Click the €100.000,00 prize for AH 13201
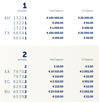 (55, 18)
